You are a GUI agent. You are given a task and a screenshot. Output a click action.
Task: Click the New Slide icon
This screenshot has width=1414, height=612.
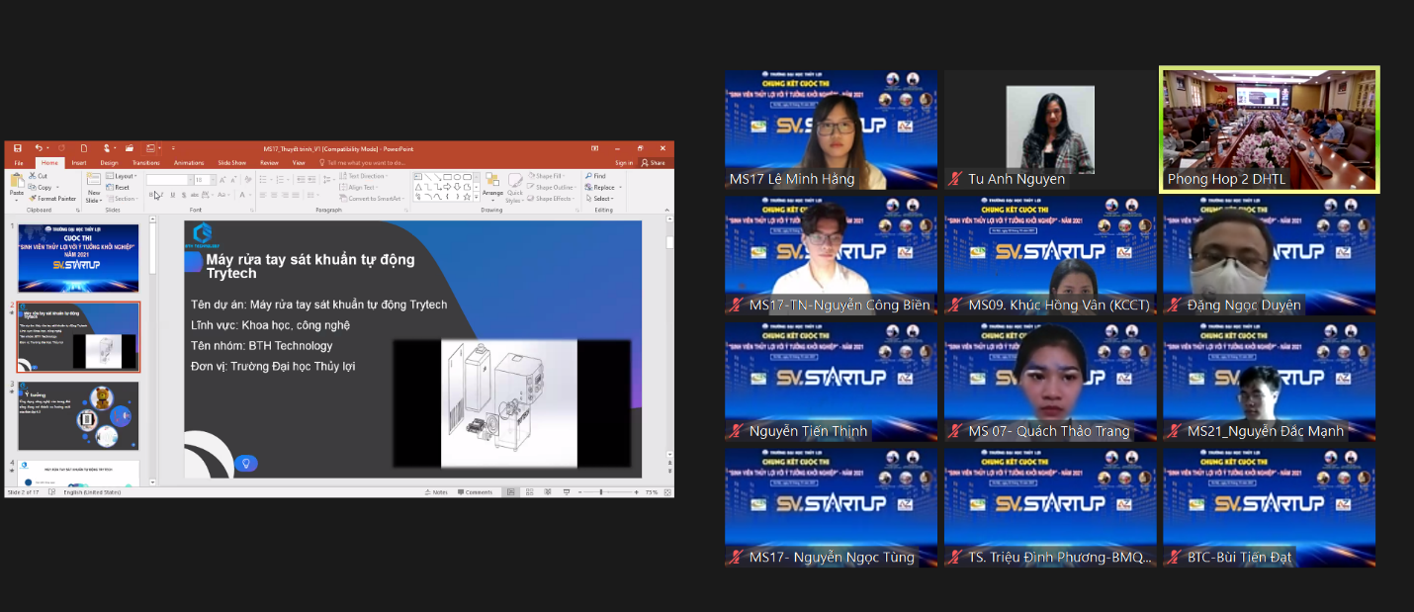[94, 181]
